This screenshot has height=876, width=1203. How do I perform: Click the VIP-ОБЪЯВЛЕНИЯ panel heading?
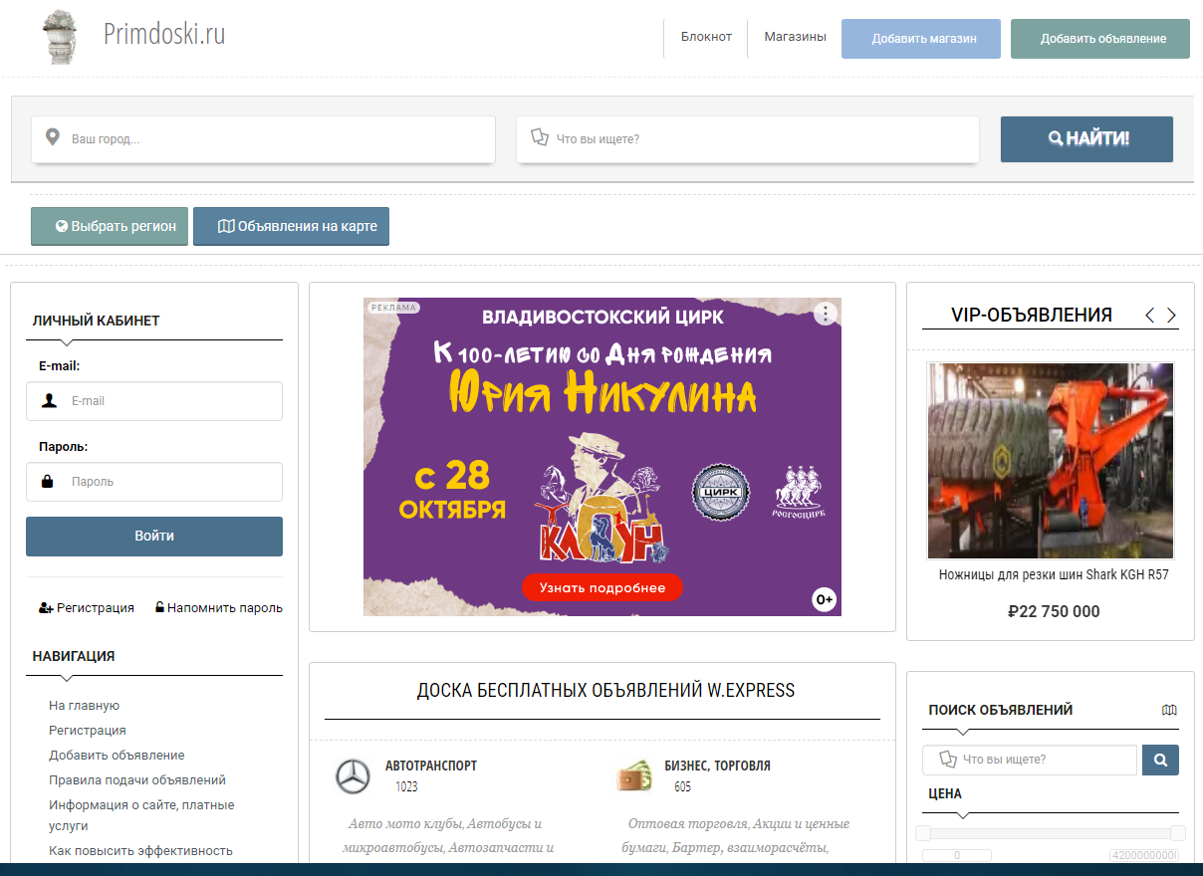(x=1032, y=316)
